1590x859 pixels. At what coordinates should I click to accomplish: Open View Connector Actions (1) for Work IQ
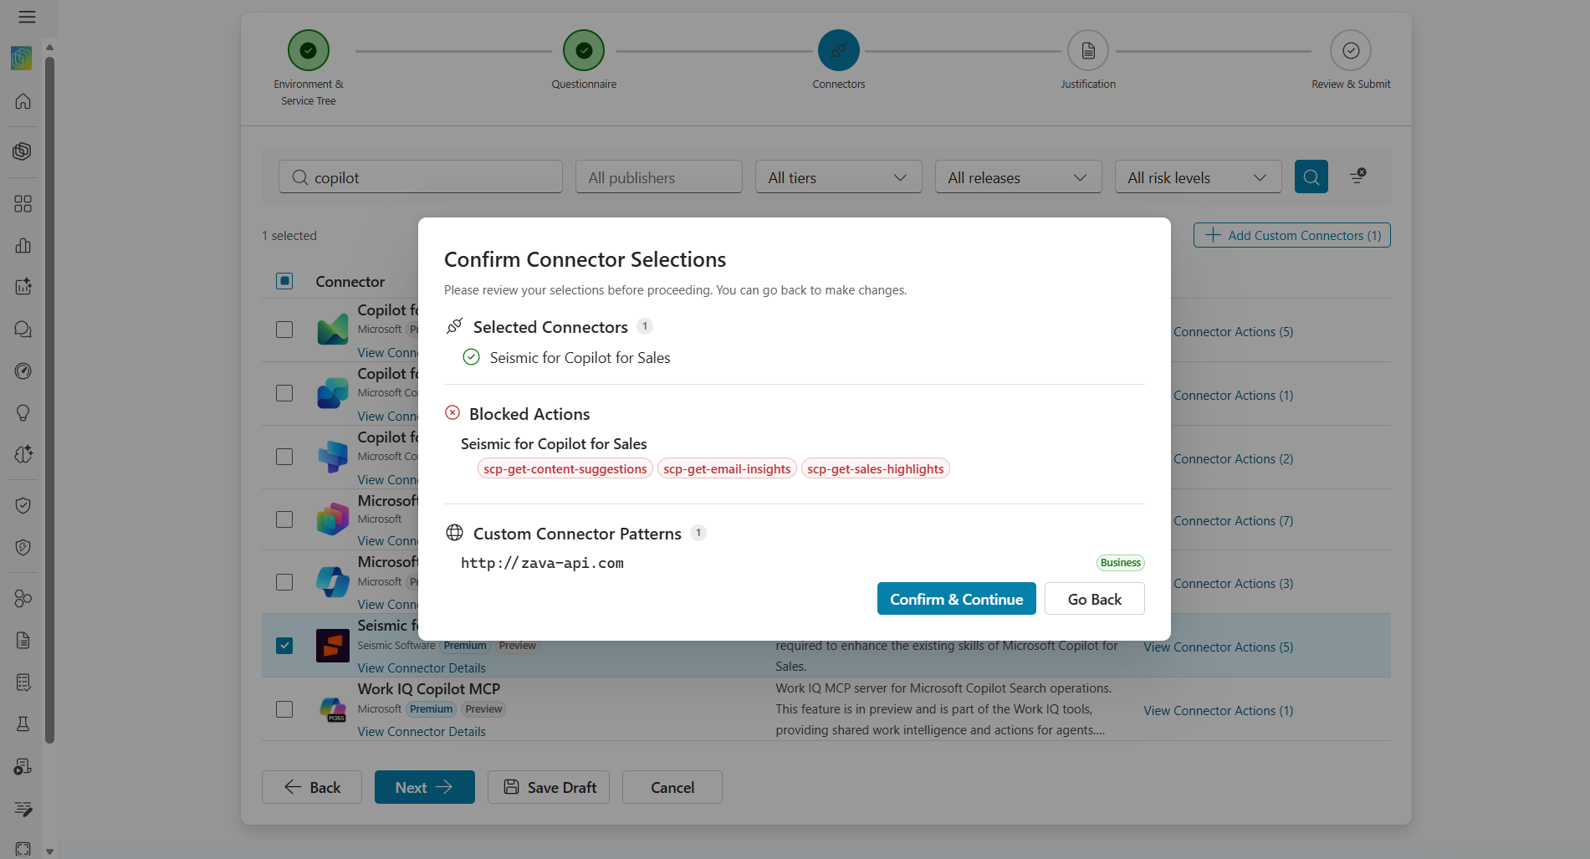[1219, 711]
